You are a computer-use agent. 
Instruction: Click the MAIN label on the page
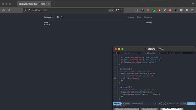[x=46, y=22]
